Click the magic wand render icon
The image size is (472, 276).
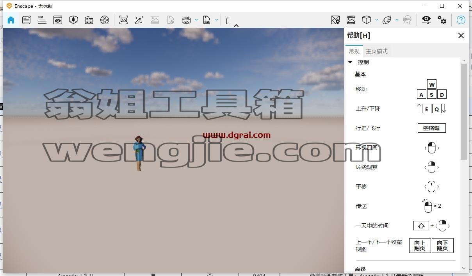tap(139, 20)
